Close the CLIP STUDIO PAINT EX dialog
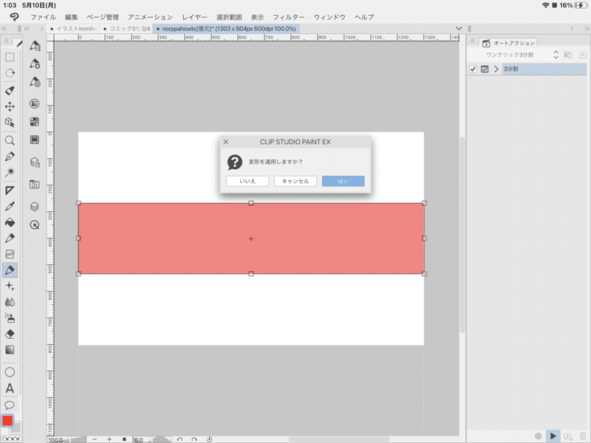Image resolution: width=591 pixels, height=443 pixels. point(226,142)
